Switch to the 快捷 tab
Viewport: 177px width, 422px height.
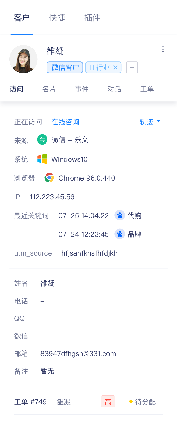tap(57, 18)
